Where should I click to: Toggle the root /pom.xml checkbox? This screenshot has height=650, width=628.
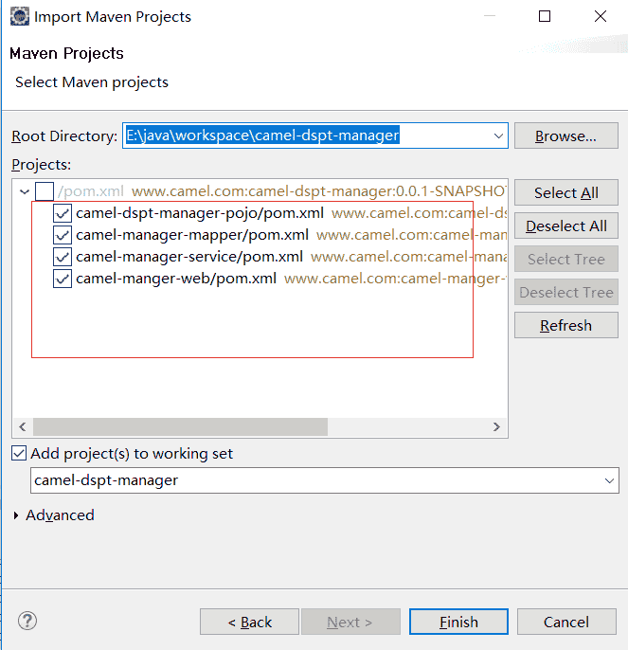tap(45, 191)
